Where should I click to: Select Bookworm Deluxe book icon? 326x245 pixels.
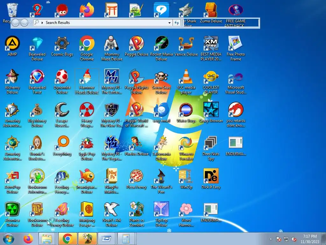pos(37,214)
